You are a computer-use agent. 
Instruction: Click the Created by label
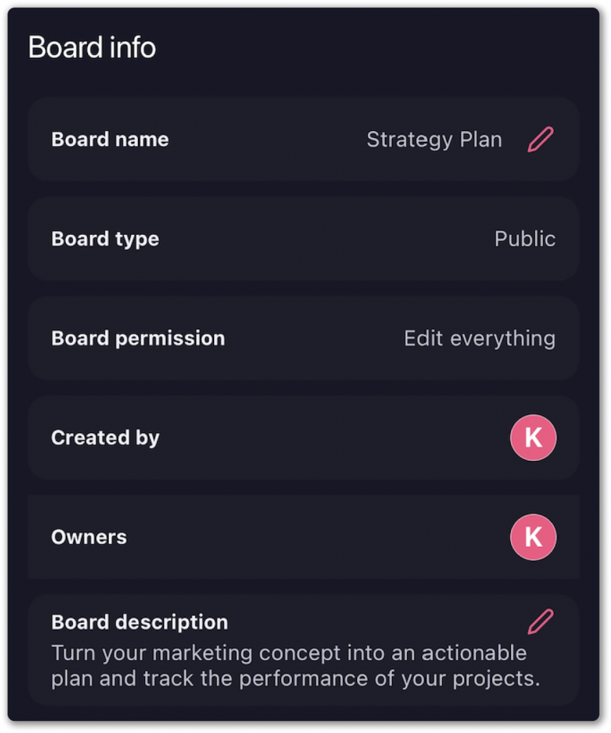tap(105, 437)
